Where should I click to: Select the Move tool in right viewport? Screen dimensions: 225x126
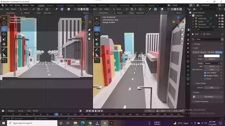[x=97, y=29]
